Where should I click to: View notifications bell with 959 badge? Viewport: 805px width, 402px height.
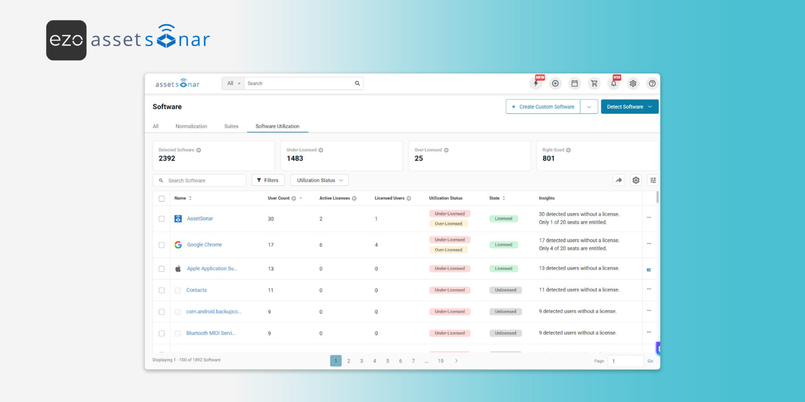pos(614,83)
